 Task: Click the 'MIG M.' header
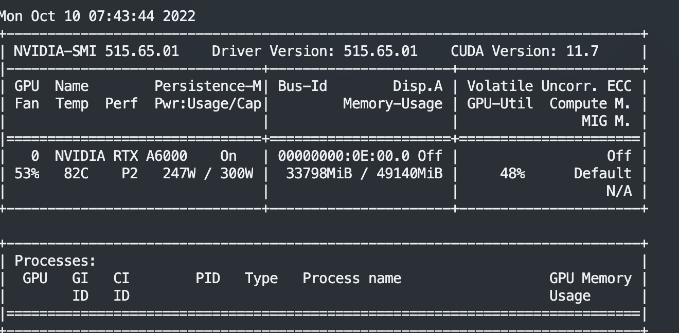pos(607,121)
